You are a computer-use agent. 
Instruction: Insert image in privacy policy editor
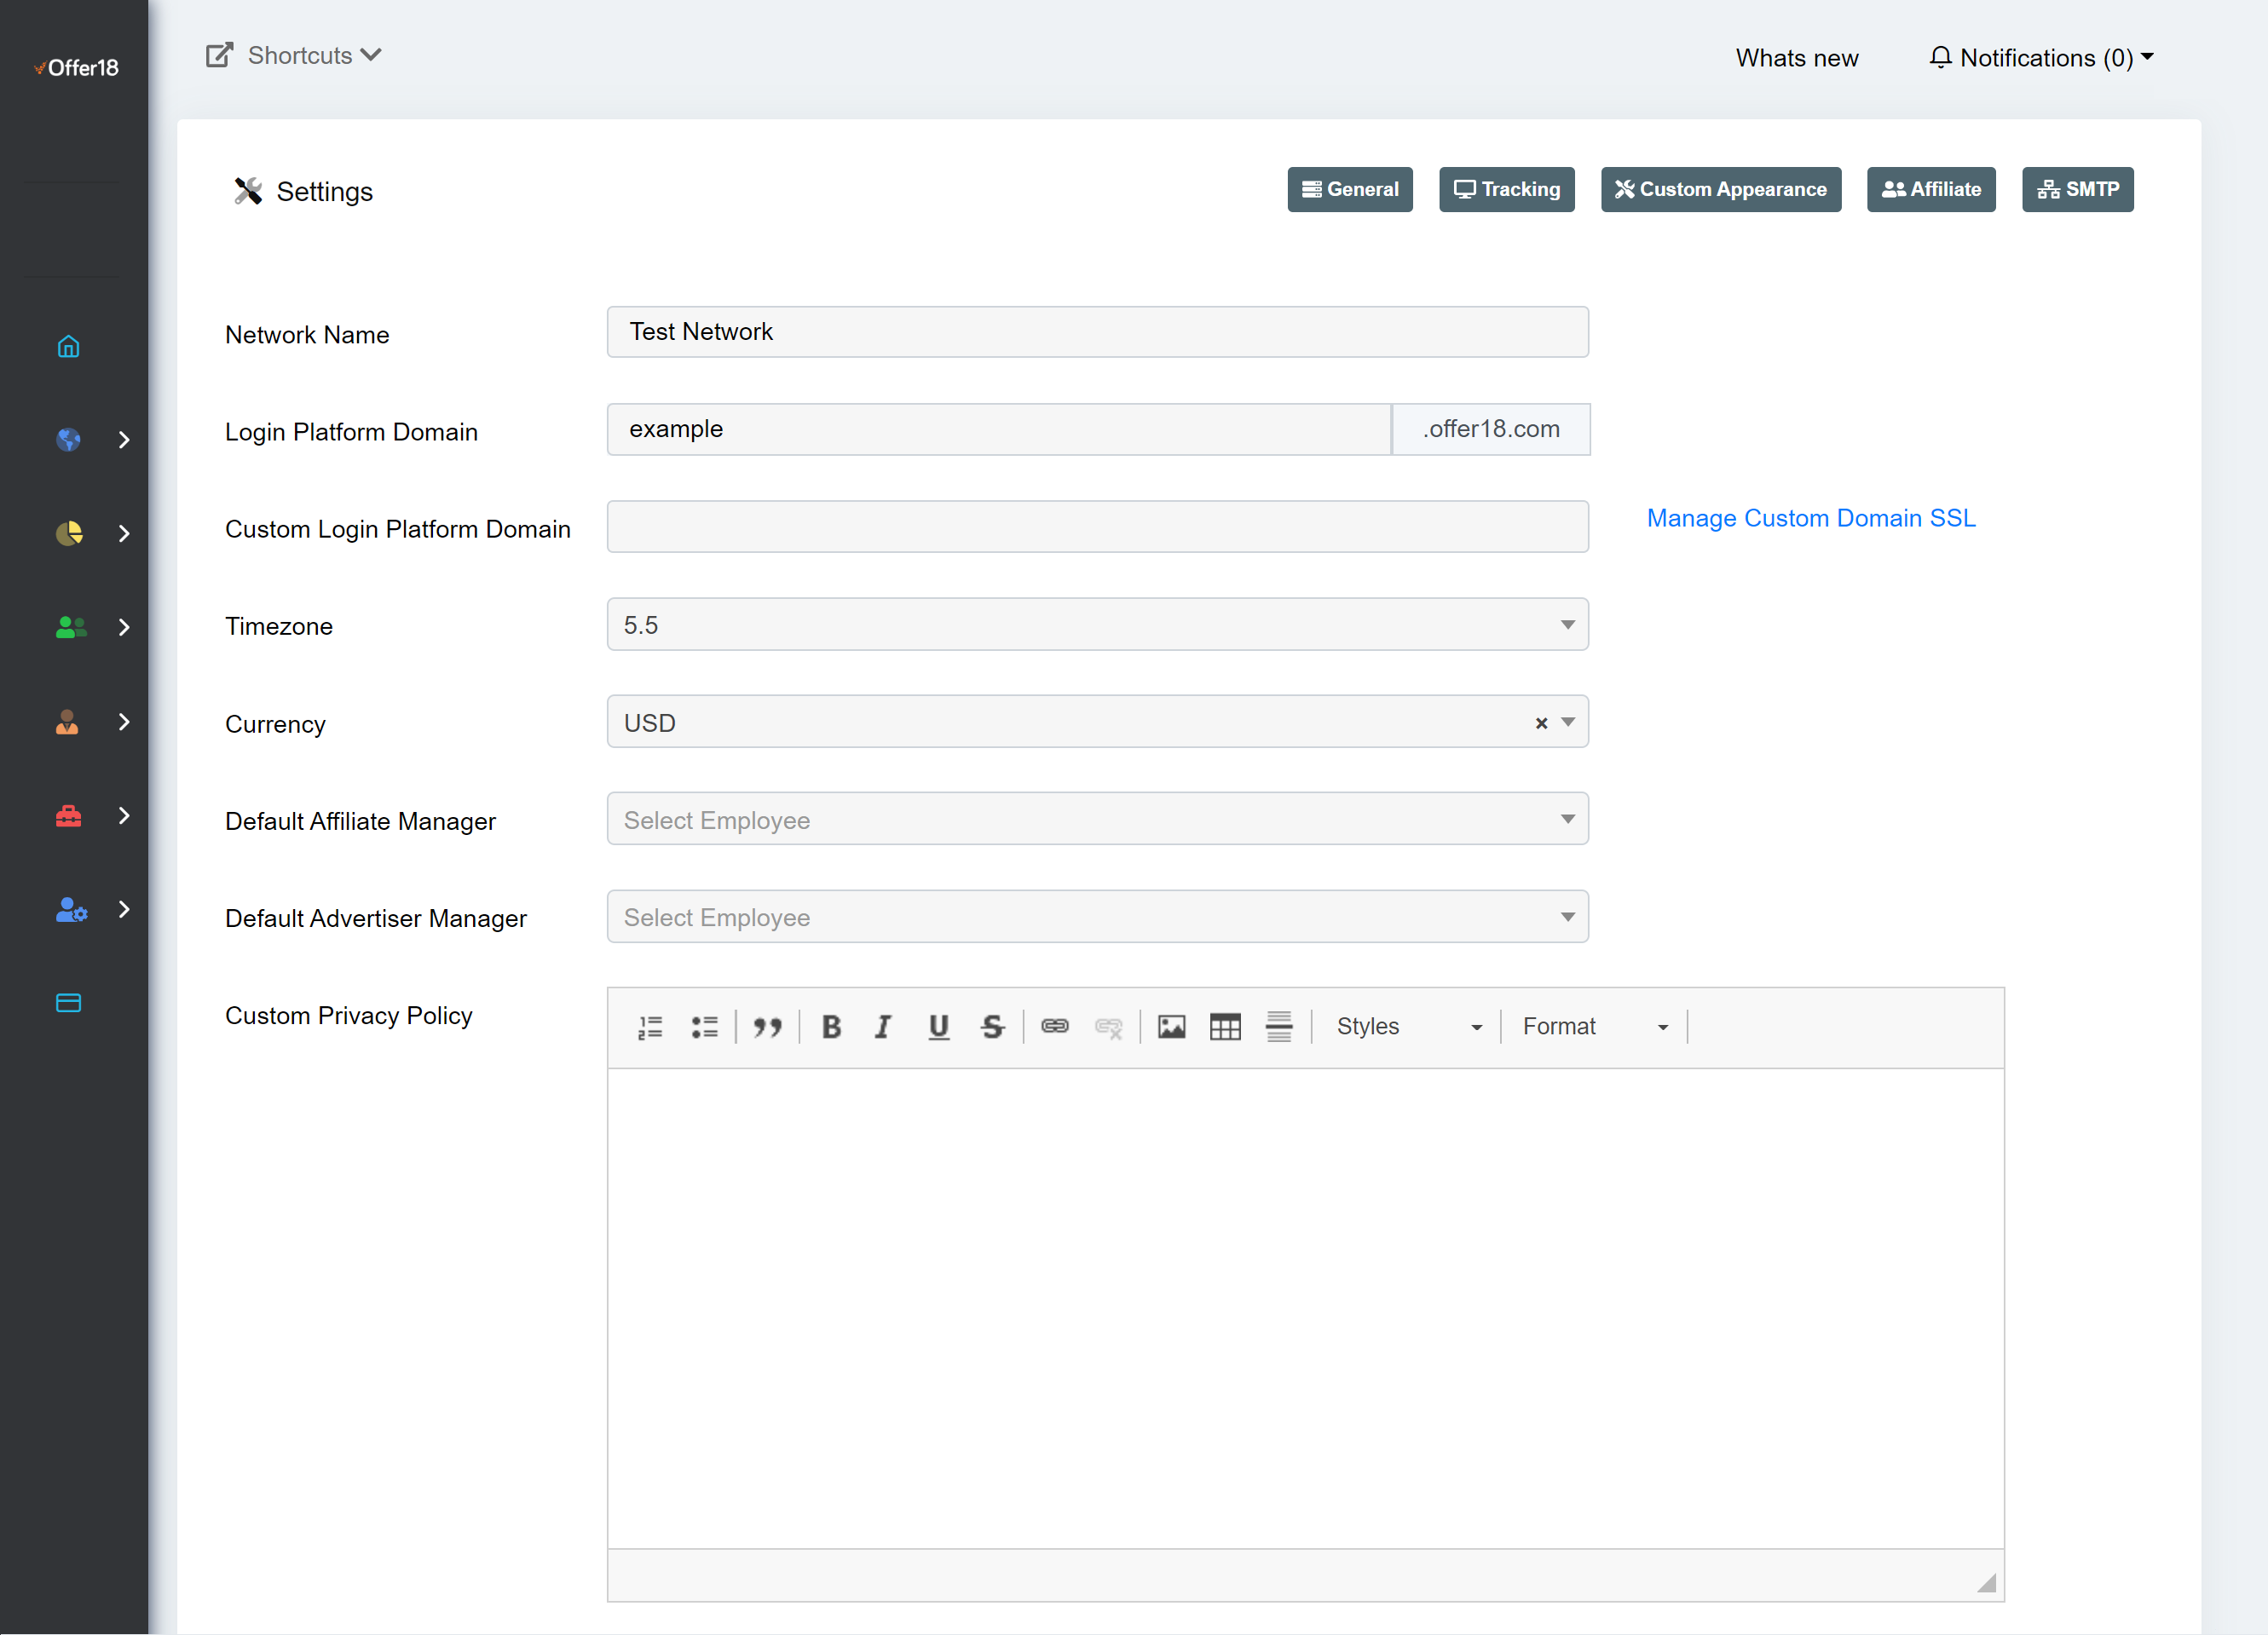click(1171, 1027)
